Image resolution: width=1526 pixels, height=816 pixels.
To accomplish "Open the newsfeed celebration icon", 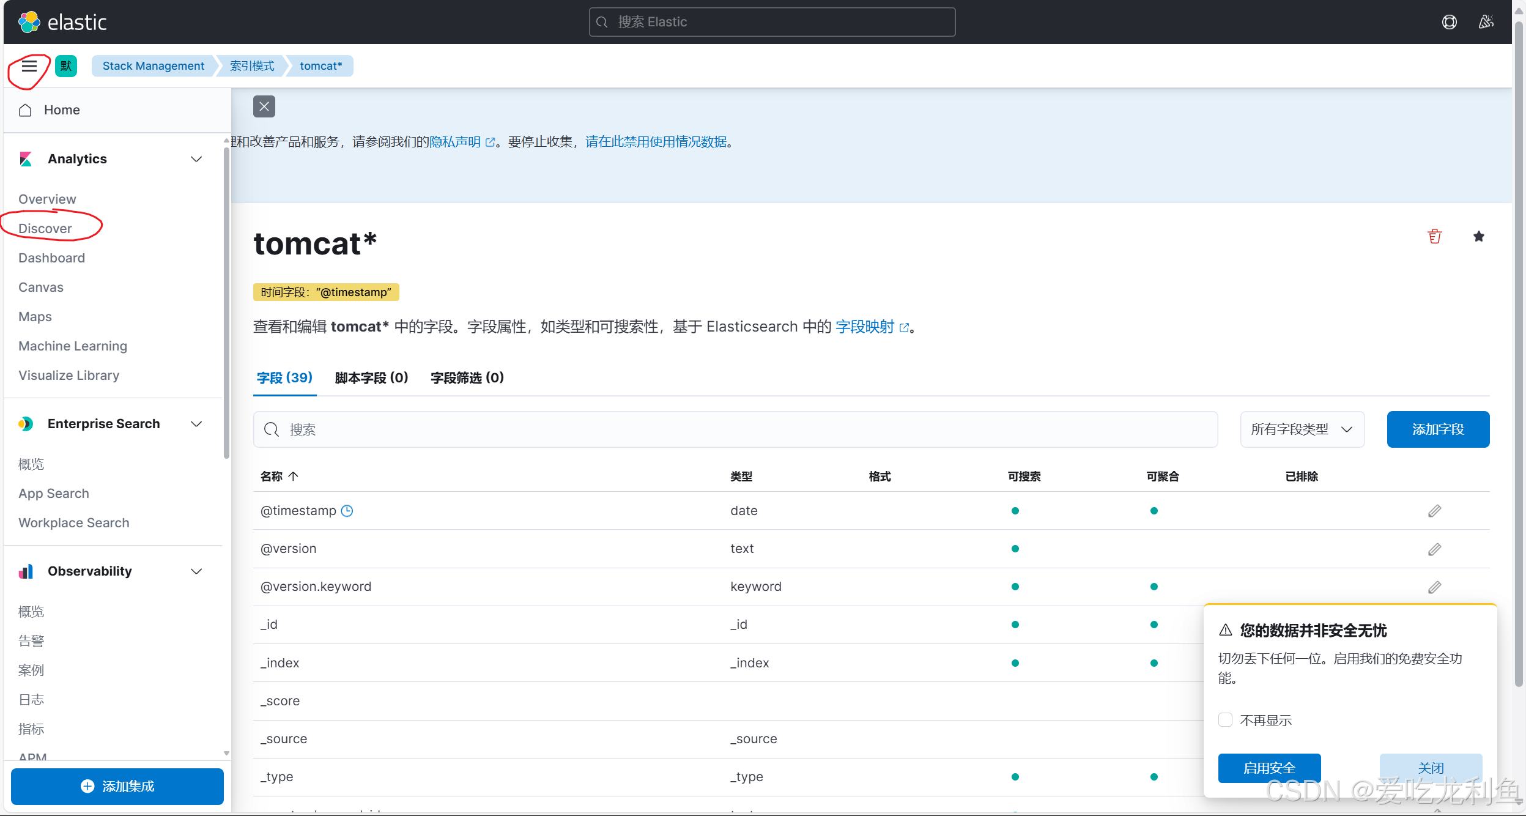I will coord(1486,22).
